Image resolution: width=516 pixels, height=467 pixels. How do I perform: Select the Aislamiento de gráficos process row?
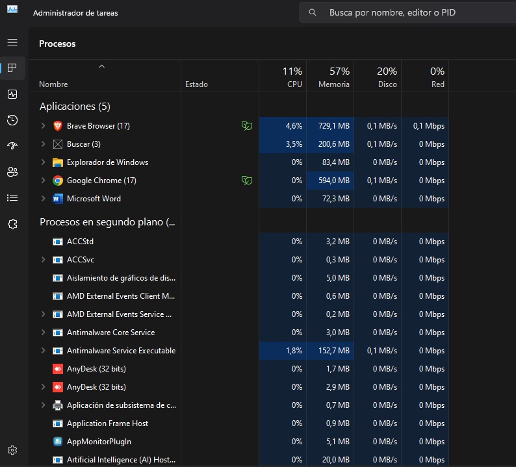239,278
